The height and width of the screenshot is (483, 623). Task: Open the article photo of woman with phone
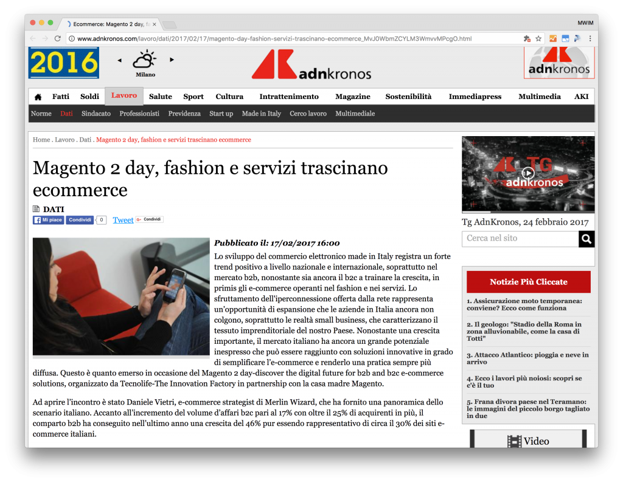coord(121,296)
